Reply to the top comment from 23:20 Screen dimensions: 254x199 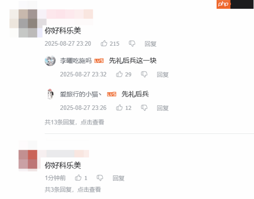click(151, 44)
